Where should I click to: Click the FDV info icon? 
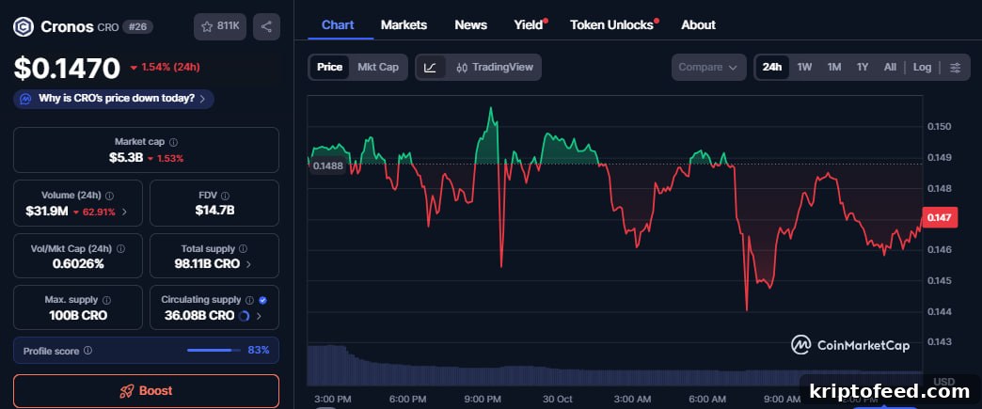(226, 196)
